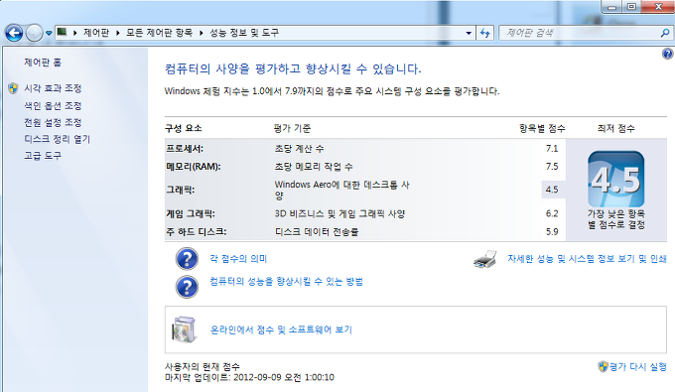Select 제어판 breadcrumb in address bar
Image resolution: width=675 pixels, height=392 pixels.
[x=96, y=33]
